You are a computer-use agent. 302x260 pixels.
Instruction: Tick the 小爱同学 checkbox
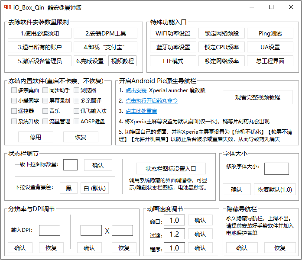coord(14,100)
